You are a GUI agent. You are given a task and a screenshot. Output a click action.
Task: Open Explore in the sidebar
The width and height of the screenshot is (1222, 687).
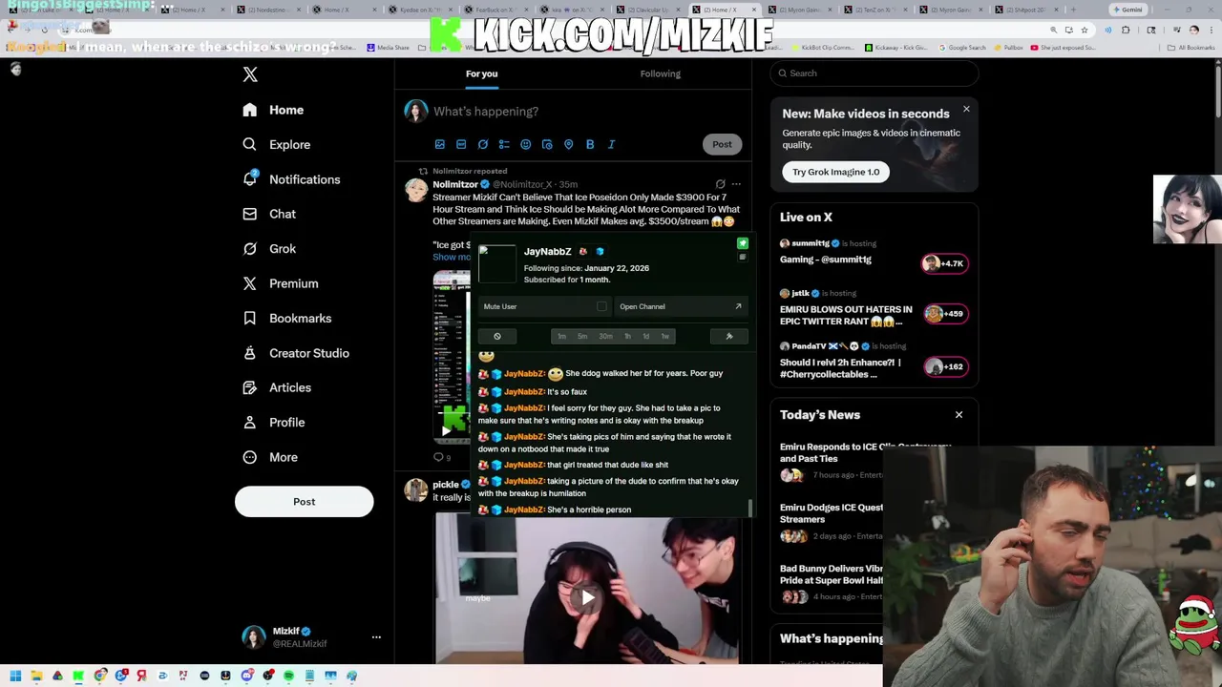tap(276, 145)
